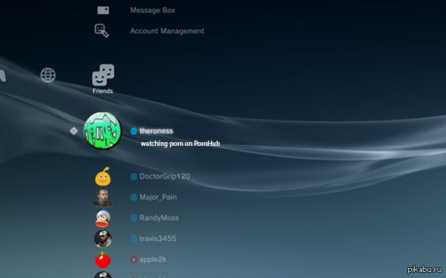Select the username theroness
Viewport: 446px width, 278px height.
(x=156, y=131)
